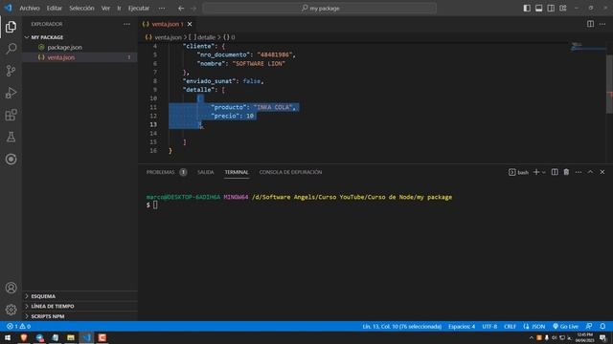The height and width of the screenshot is (344, 613).
Task: Start Go Live server from status bar
Action: click(565, 327)
